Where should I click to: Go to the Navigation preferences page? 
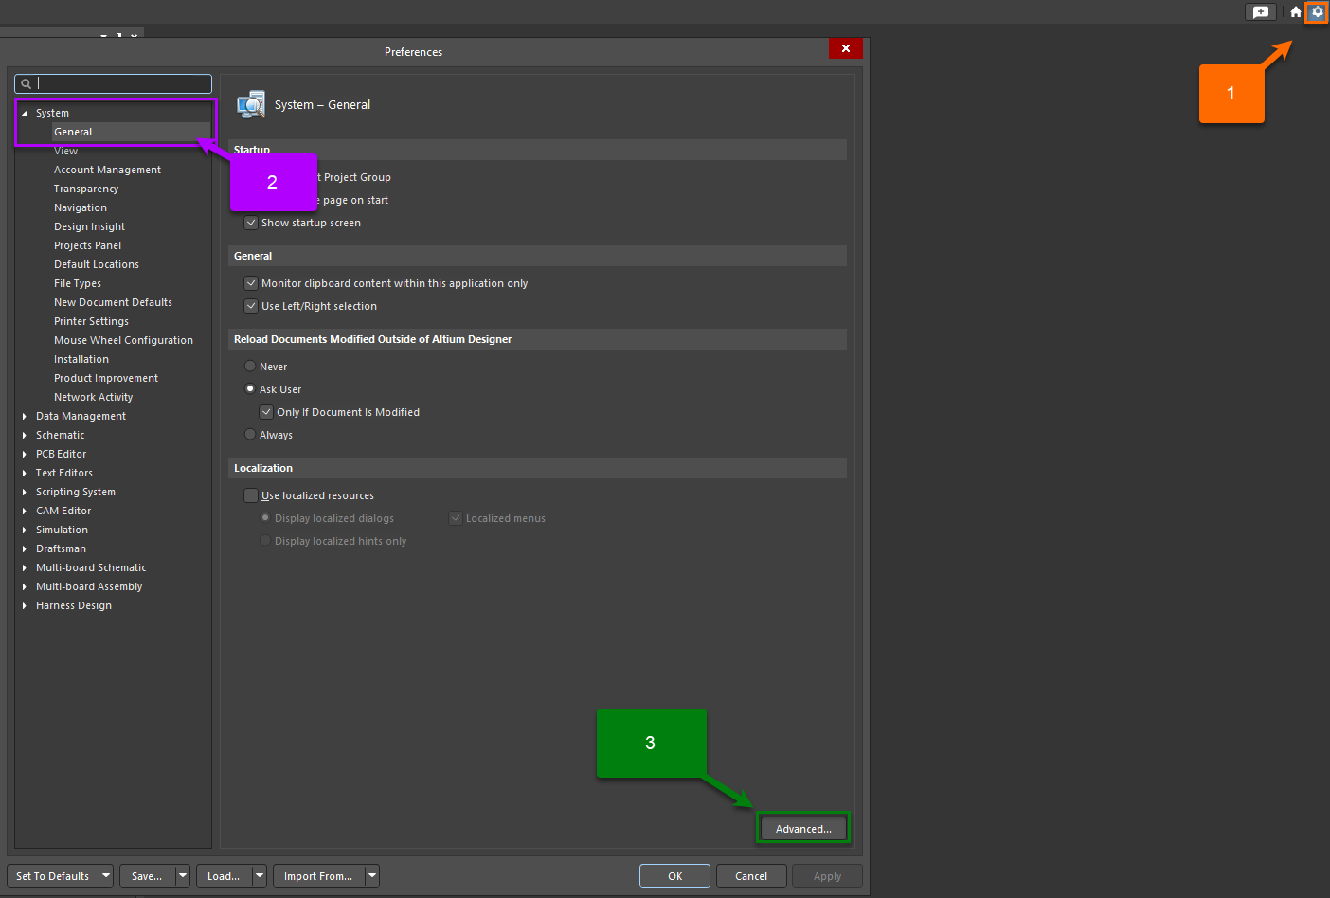(81, 208)
